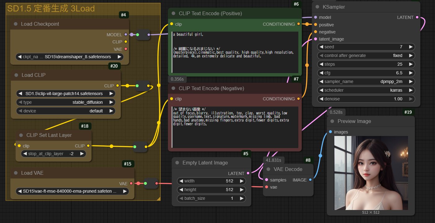
Task: Collapse the CLIP Set Last Layer node
Action: pos(21,135)
